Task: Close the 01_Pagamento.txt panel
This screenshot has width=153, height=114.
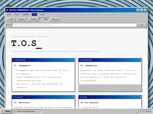Action: pos(73,60)
